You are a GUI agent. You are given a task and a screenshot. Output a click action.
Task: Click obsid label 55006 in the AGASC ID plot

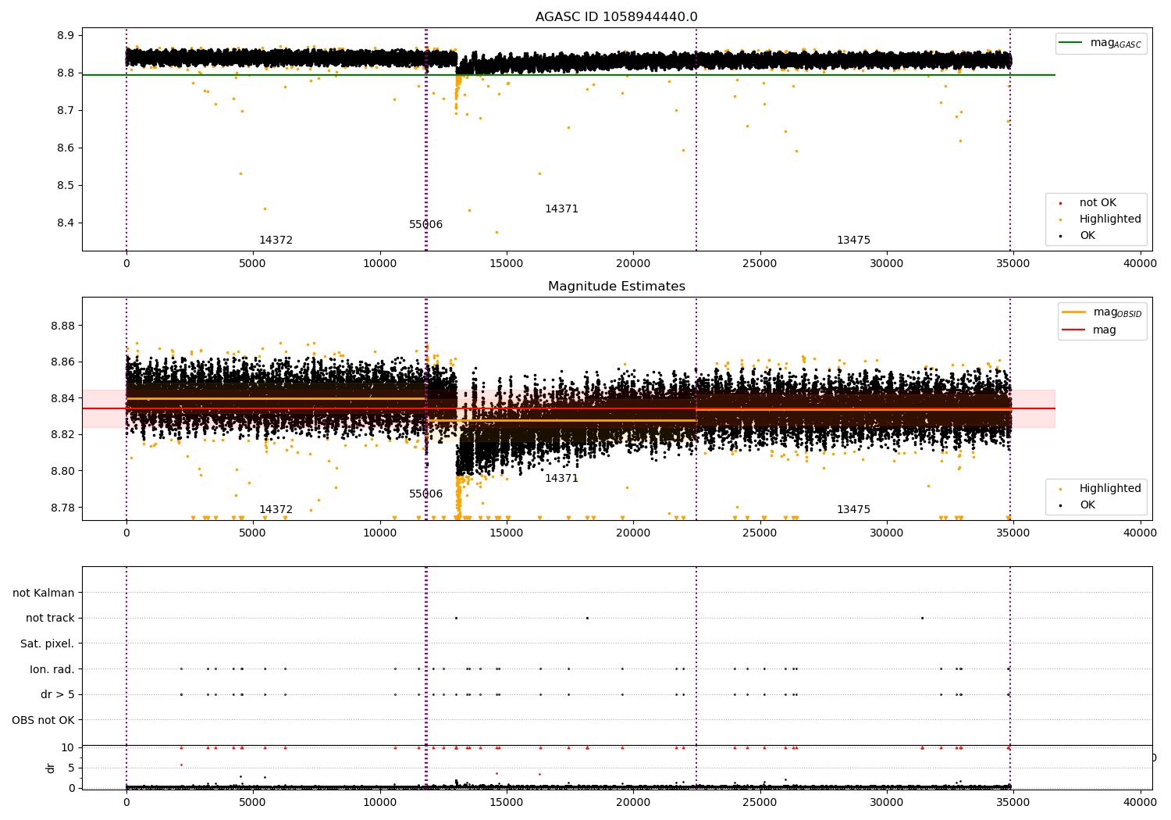click(425, 225)
